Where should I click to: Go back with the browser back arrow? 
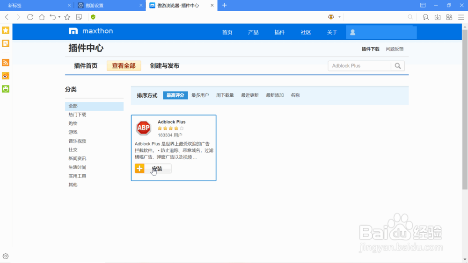point(7,17)
